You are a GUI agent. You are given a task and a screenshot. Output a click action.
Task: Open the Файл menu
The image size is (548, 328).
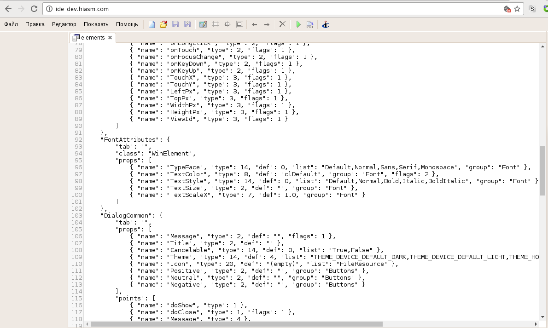click(11, 24)
